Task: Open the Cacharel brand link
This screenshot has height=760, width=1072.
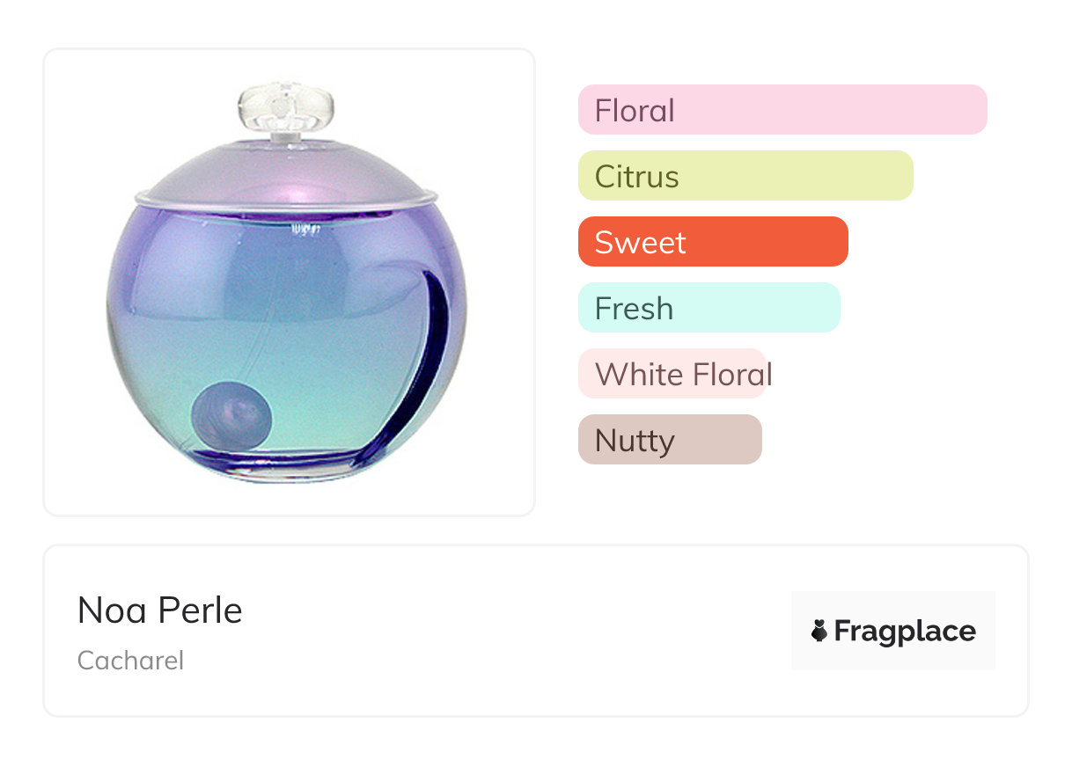Action: [x=131, y=661]
